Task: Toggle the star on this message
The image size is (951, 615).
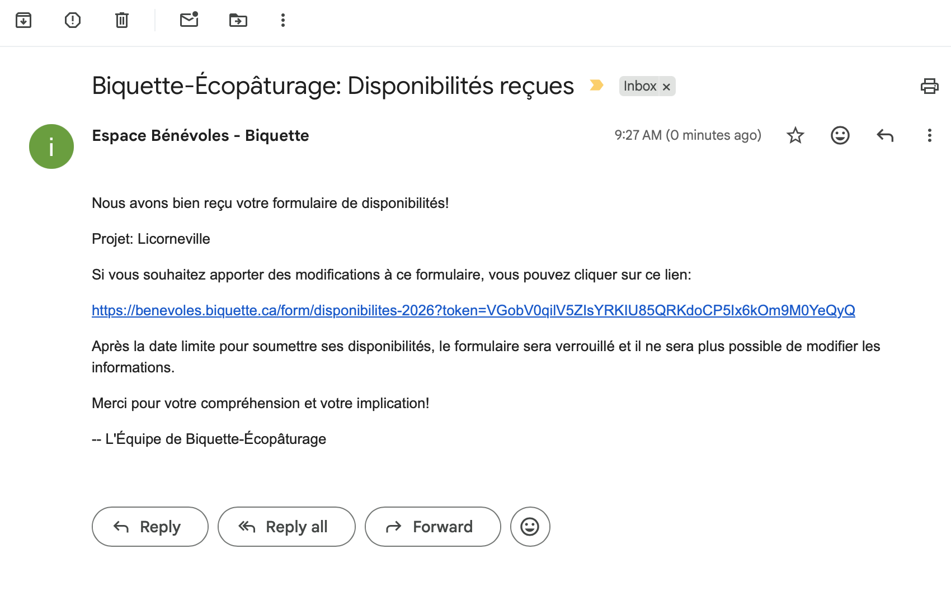Action: [x=795, y=135]
